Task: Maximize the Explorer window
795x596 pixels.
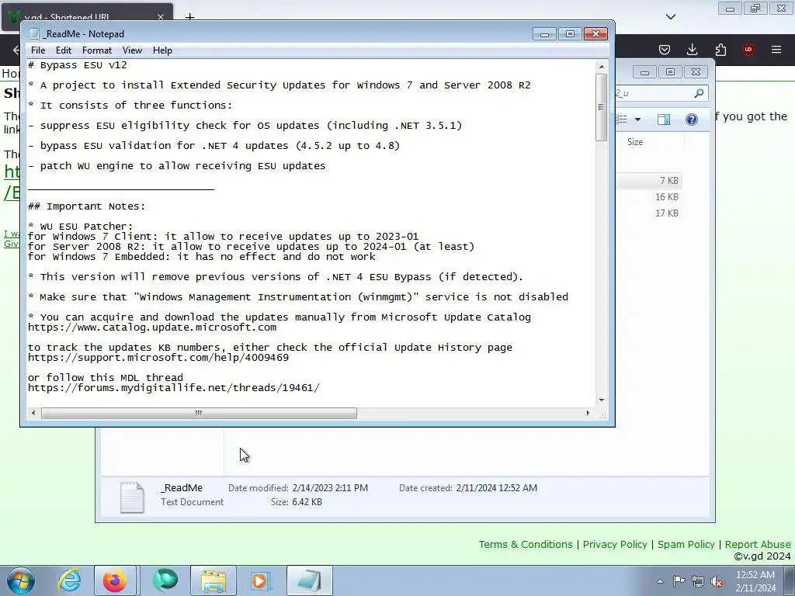Action: 670,72
